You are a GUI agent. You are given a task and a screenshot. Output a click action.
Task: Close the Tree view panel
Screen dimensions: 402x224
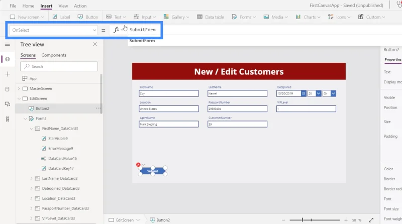[95, 44]
